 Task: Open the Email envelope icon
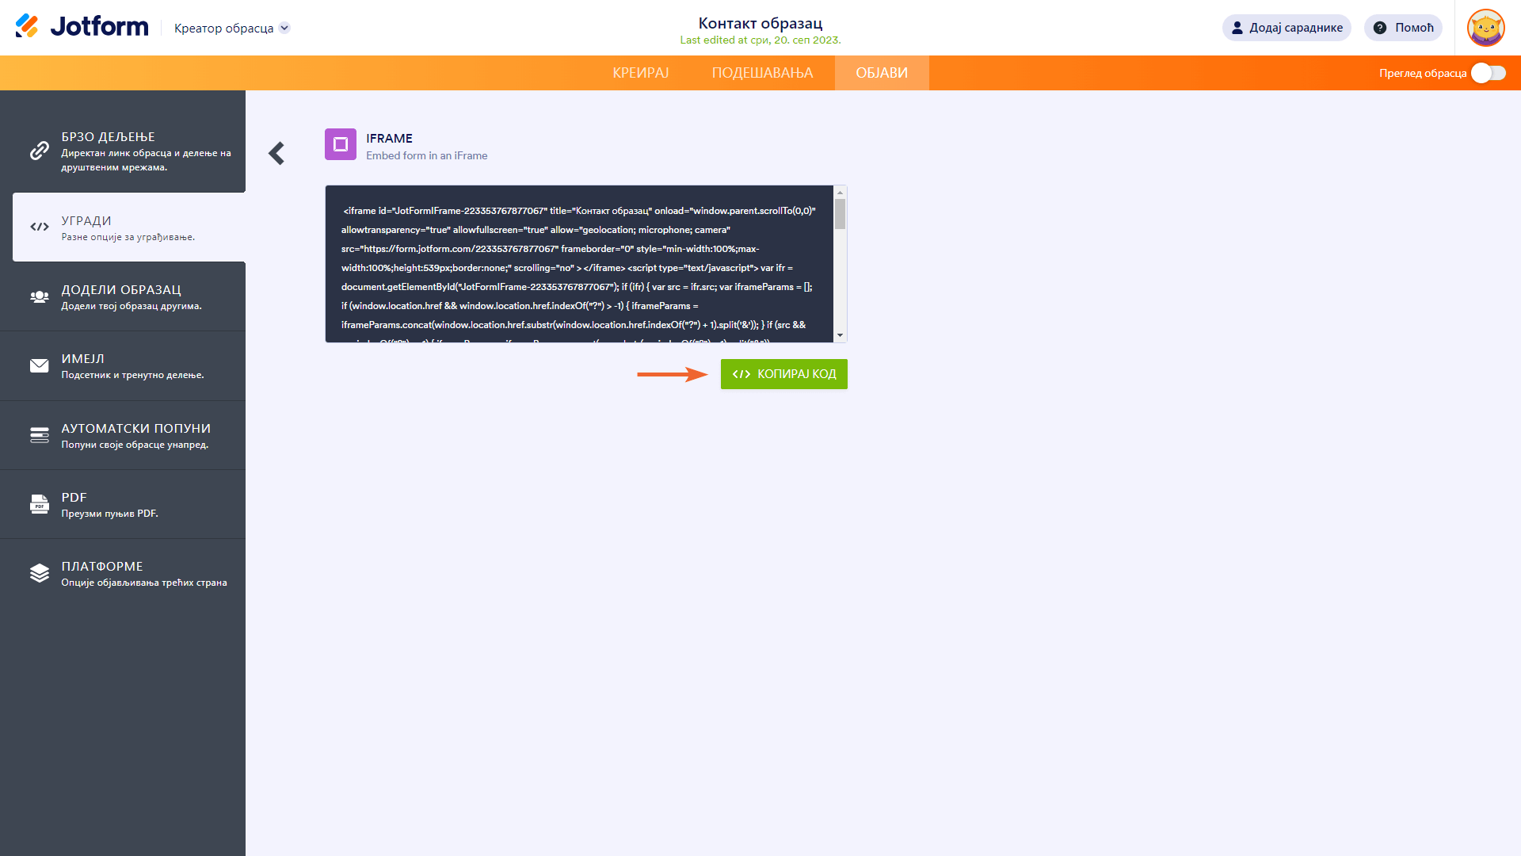point(39,365)
